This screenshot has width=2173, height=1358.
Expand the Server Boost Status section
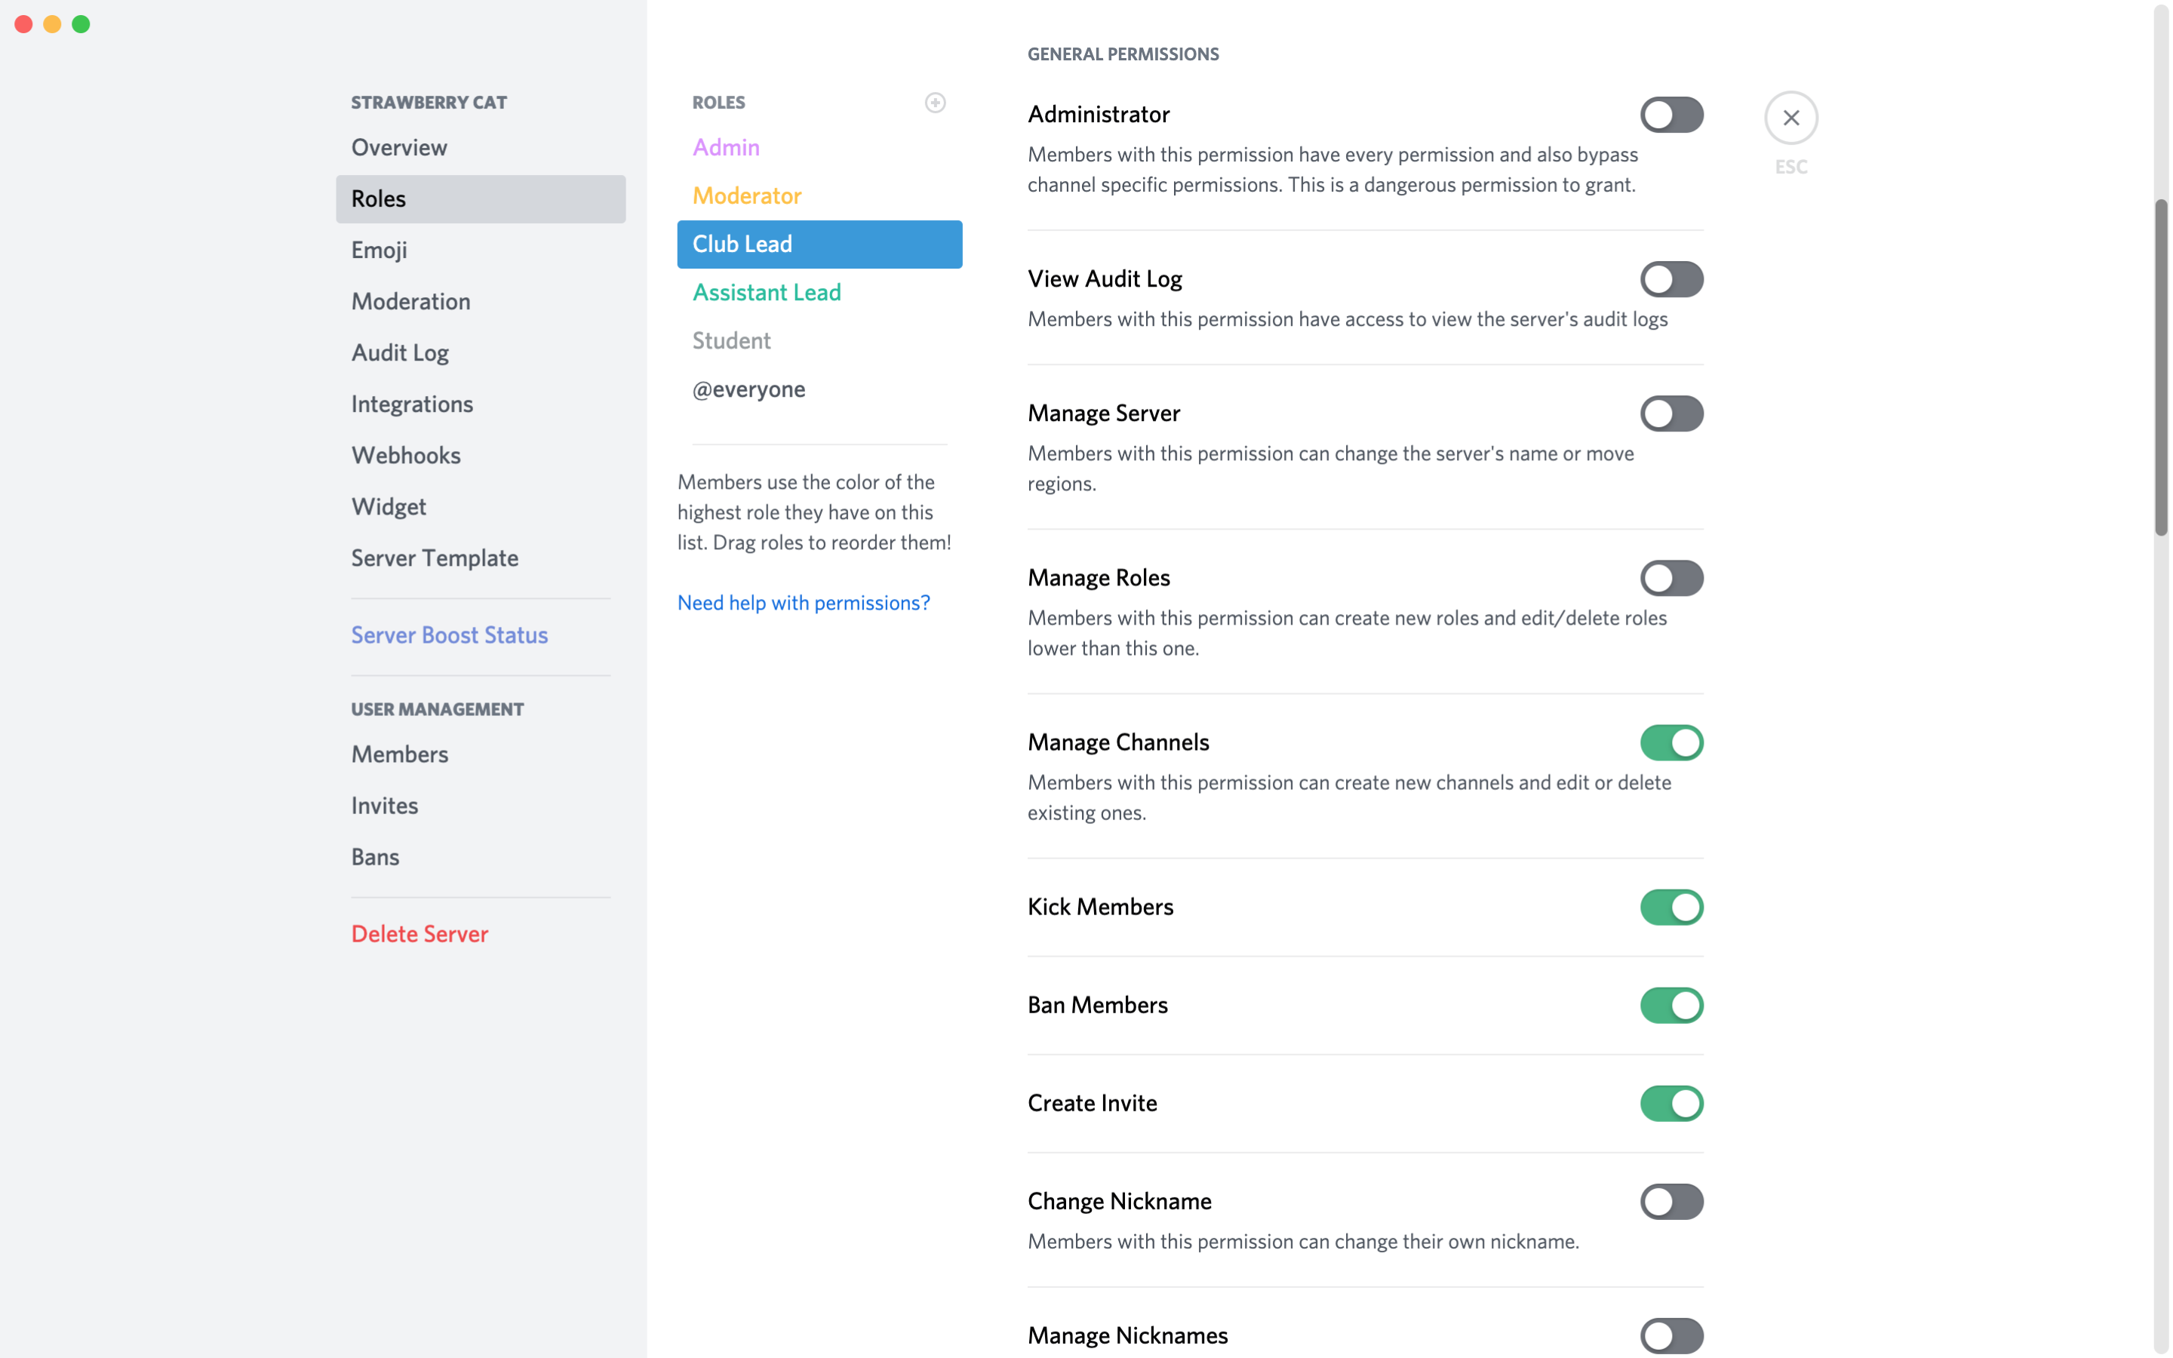pyautogui.click(x=449, y=634)
